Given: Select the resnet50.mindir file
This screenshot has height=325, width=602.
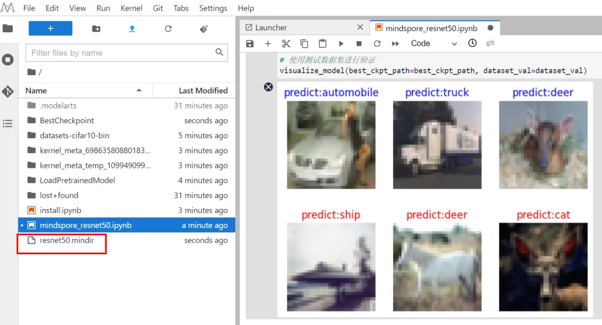Looking at the screenshot, I should point(66,240).
